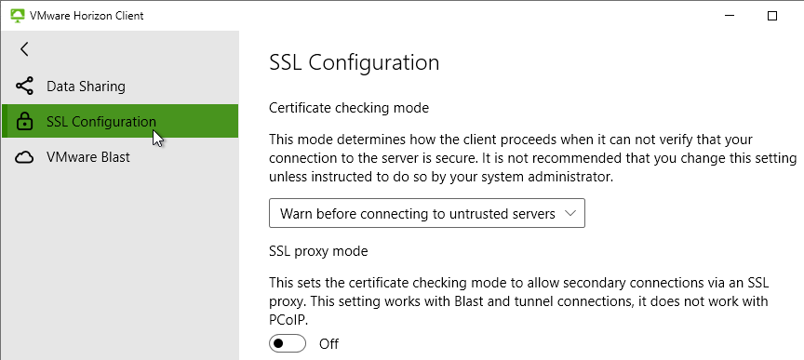
Task: Click the VMware Blast cloud icon
Action: (x=24, y=157)
